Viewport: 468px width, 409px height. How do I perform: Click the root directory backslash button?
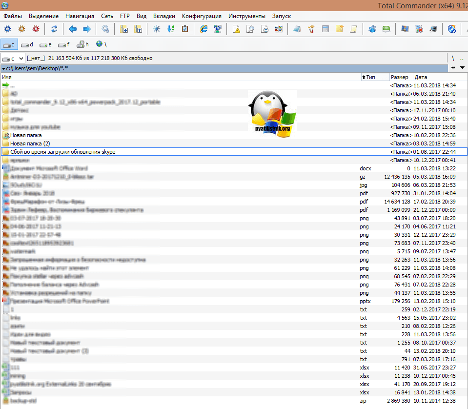pyautogui.click(x=453, y=58)
